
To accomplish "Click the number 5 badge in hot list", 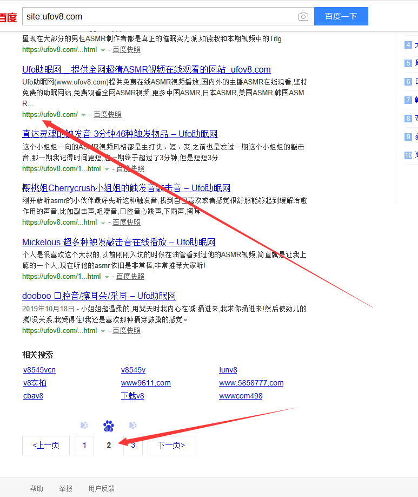I will tap(408, 63).
